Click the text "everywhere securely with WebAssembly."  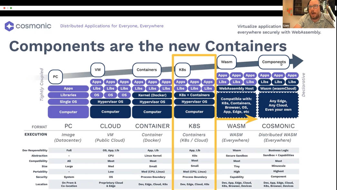point(279,32)
